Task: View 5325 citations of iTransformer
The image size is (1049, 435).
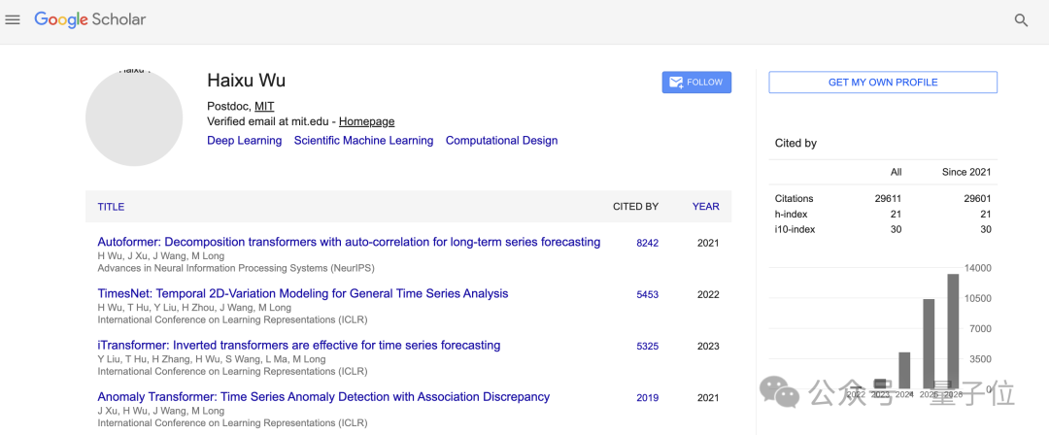Action: tap(648, 346)
